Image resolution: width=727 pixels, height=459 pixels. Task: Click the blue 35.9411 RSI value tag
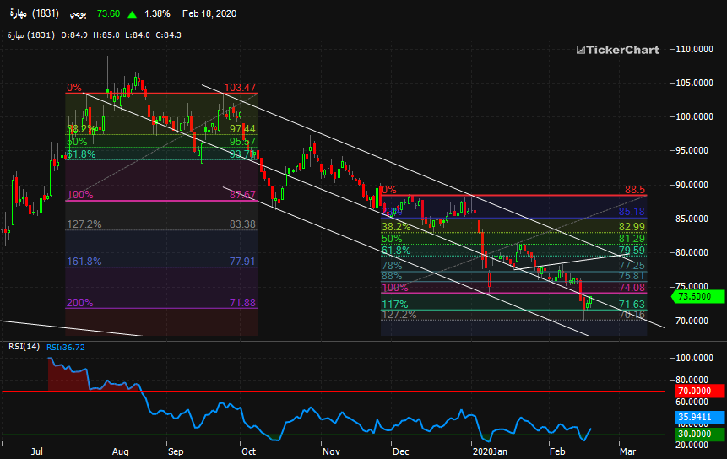point(700,417)
